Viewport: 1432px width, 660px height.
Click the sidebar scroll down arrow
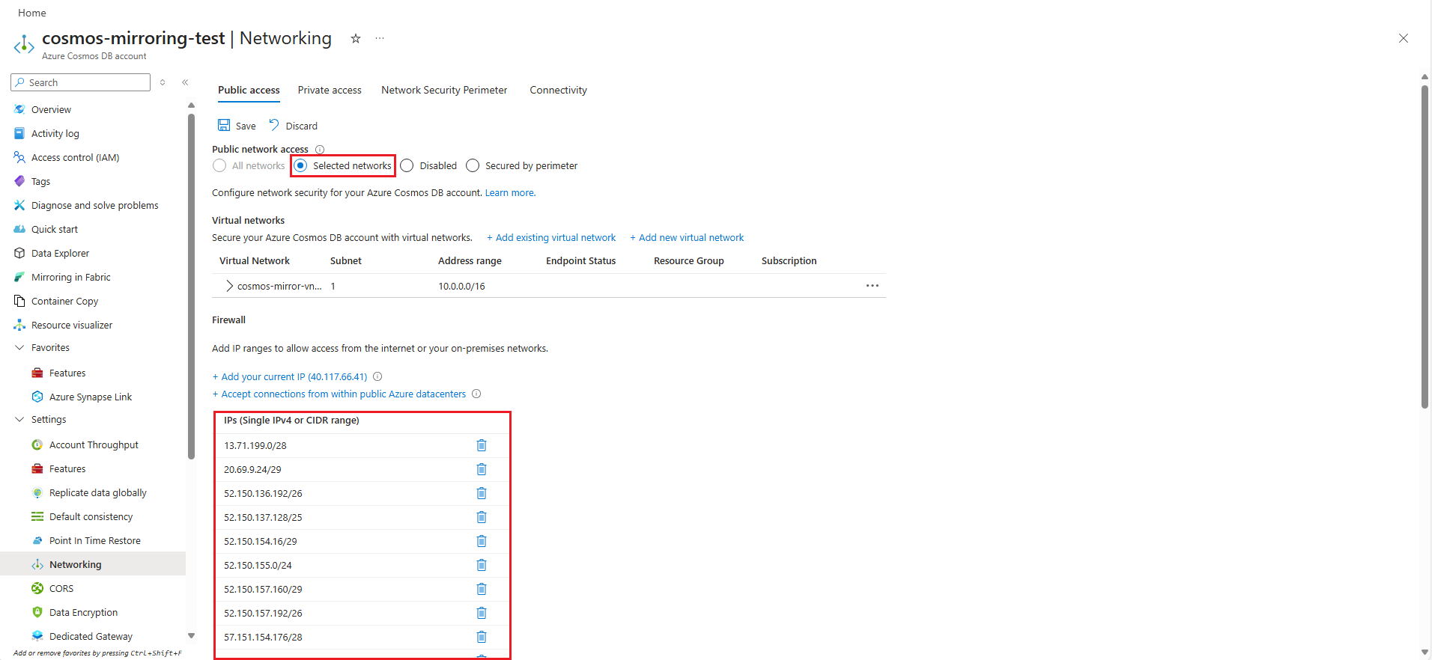point(191,636)
